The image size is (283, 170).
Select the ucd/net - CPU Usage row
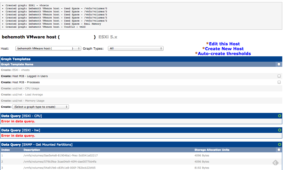141,88
